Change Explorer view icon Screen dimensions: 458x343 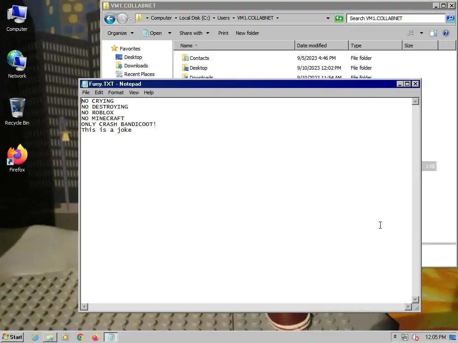pos(411,33)
